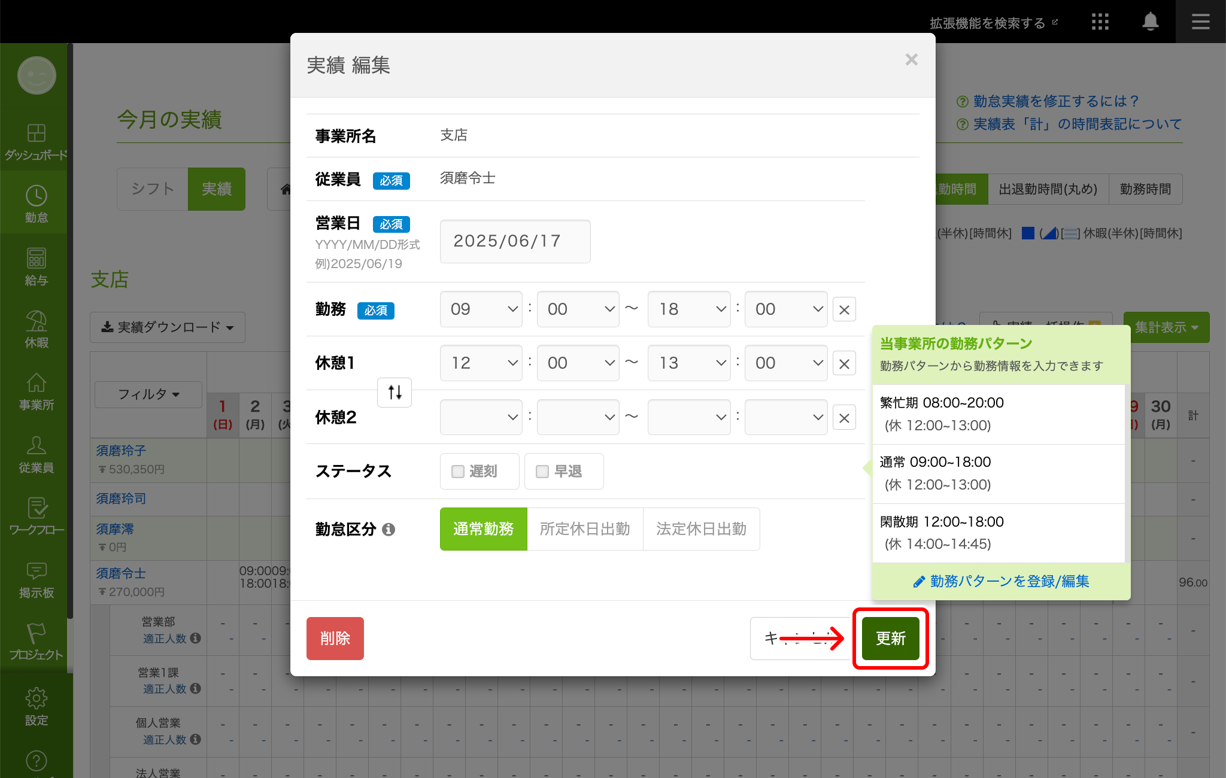Open 休憩1 start hour dropdown showing 12

(481, 363)
